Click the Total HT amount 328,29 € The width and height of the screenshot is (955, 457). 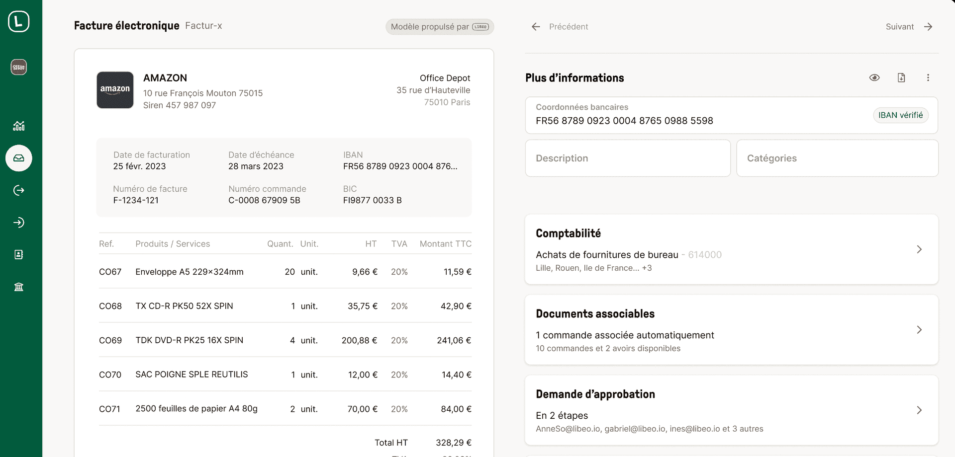click(454, 443)
